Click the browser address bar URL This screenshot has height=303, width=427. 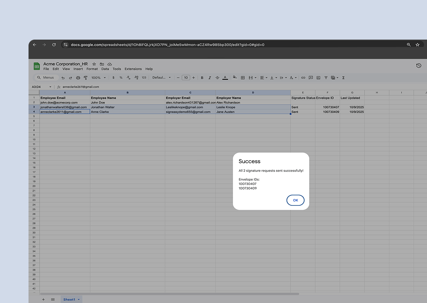click(168, 45)
